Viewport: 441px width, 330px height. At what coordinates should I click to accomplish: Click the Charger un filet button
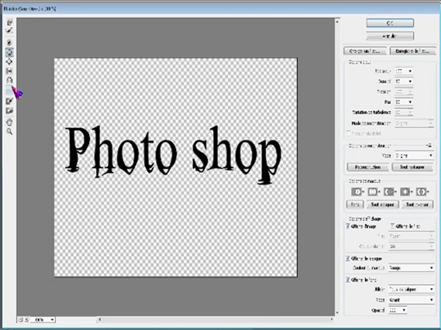pos(365,51)
